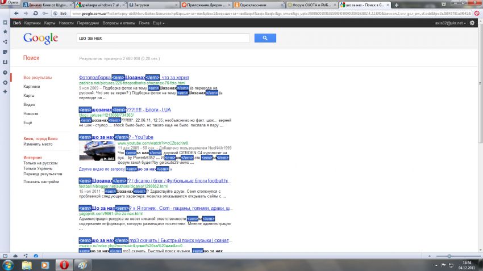Focus the search box containing шо за нах
Viewport: 483px width, 271px height.
click(x=163, y=38)
